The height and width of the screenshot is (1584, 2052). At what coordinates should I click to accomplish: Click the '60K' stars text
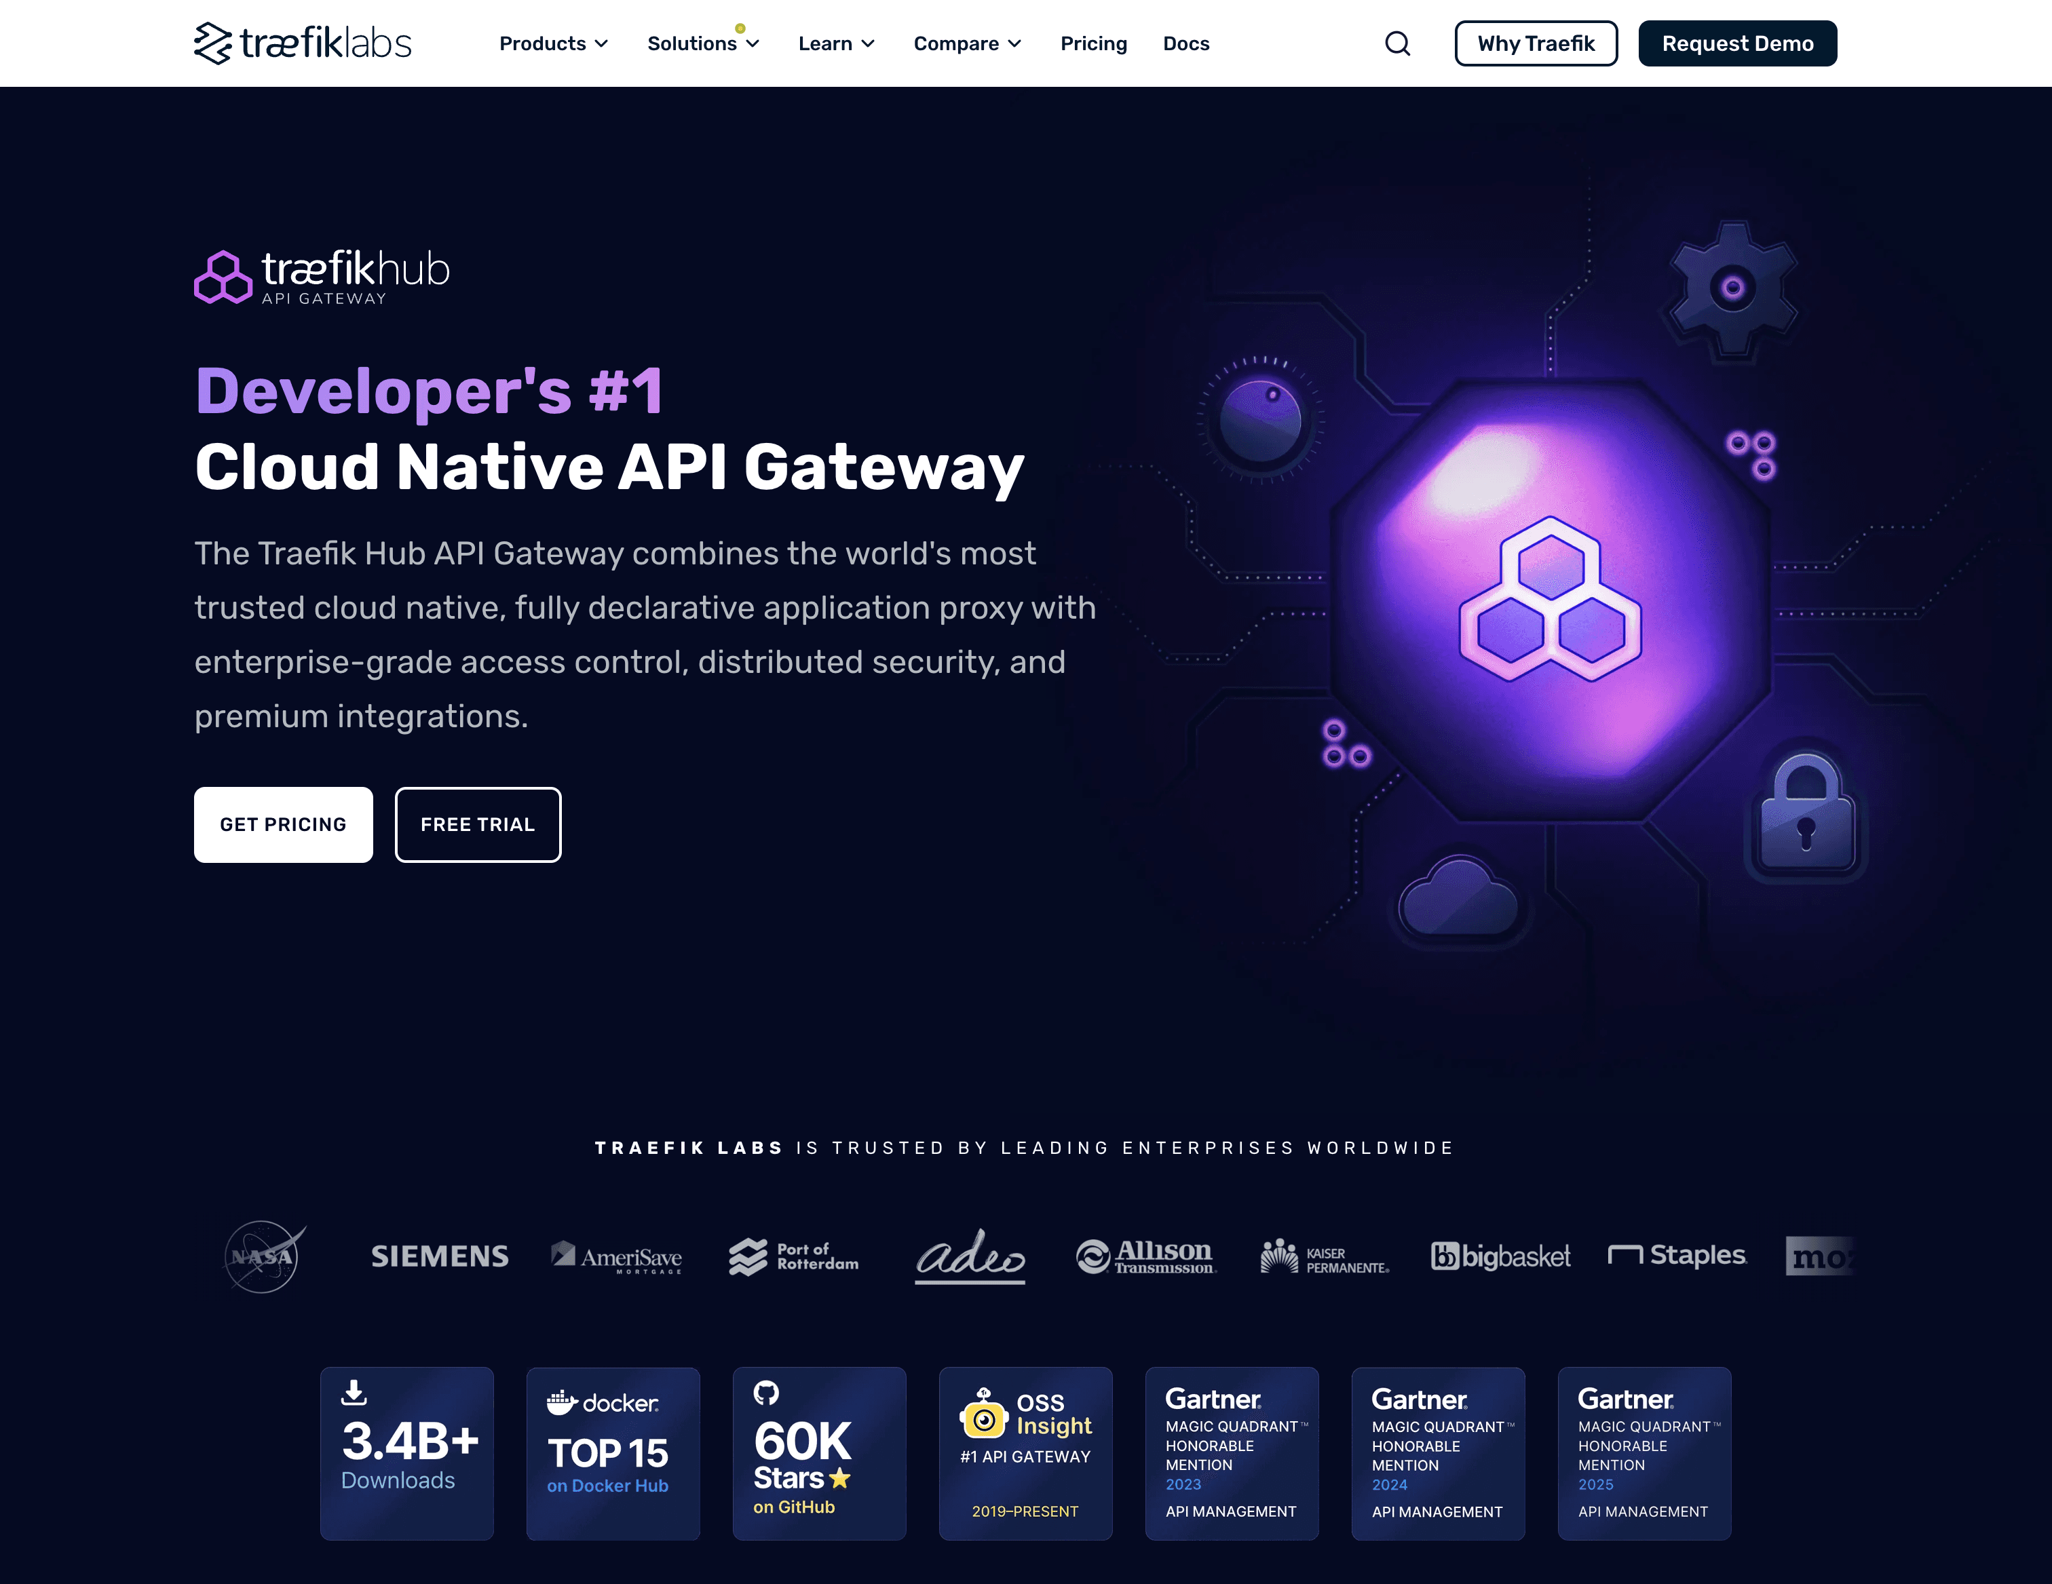802,1441
